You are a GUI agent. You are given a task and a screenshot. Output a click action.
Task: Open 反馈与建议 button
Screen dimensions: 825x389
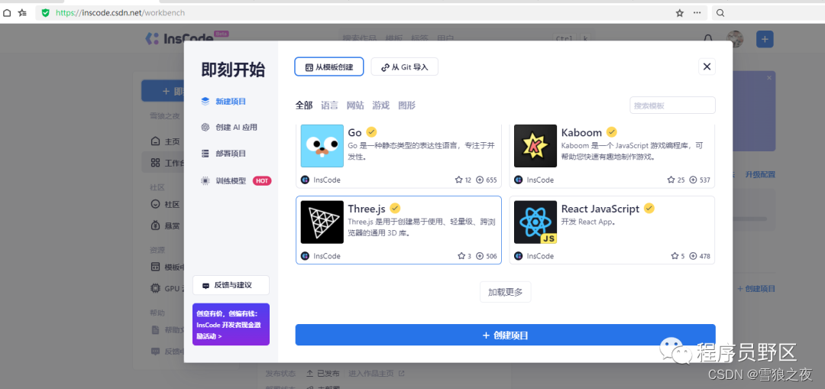click(231, 285)
